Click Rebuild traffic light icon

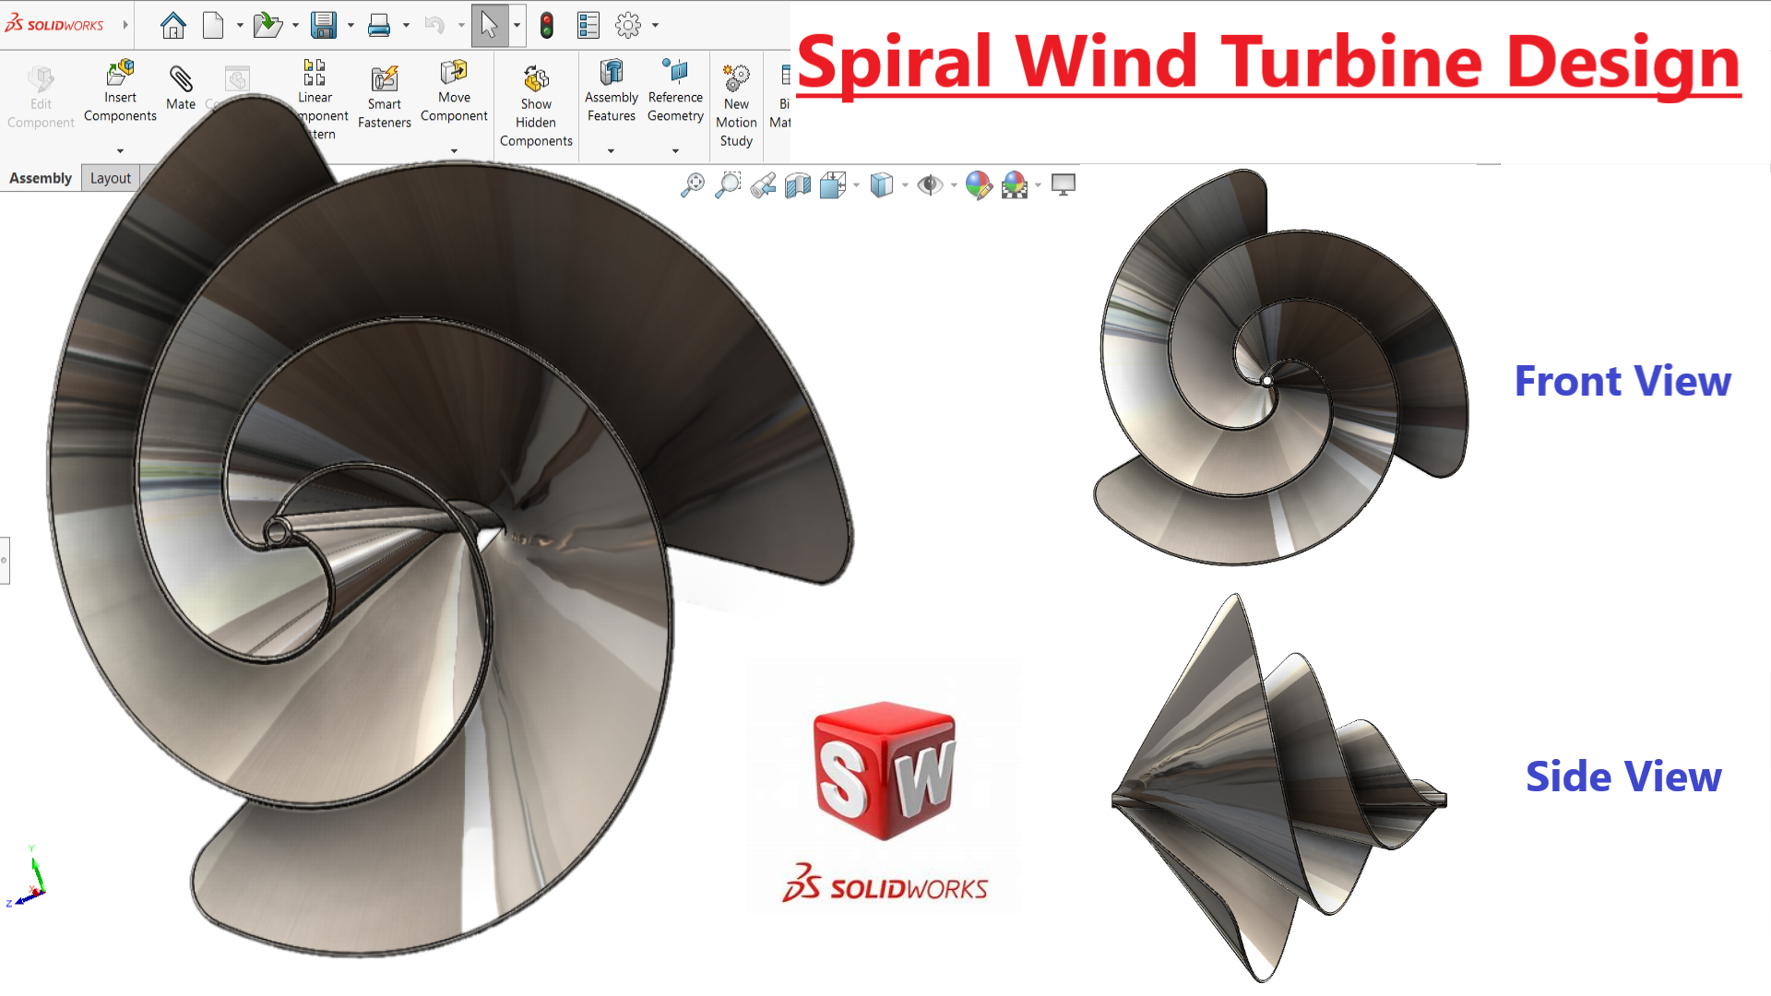point(547,26)
